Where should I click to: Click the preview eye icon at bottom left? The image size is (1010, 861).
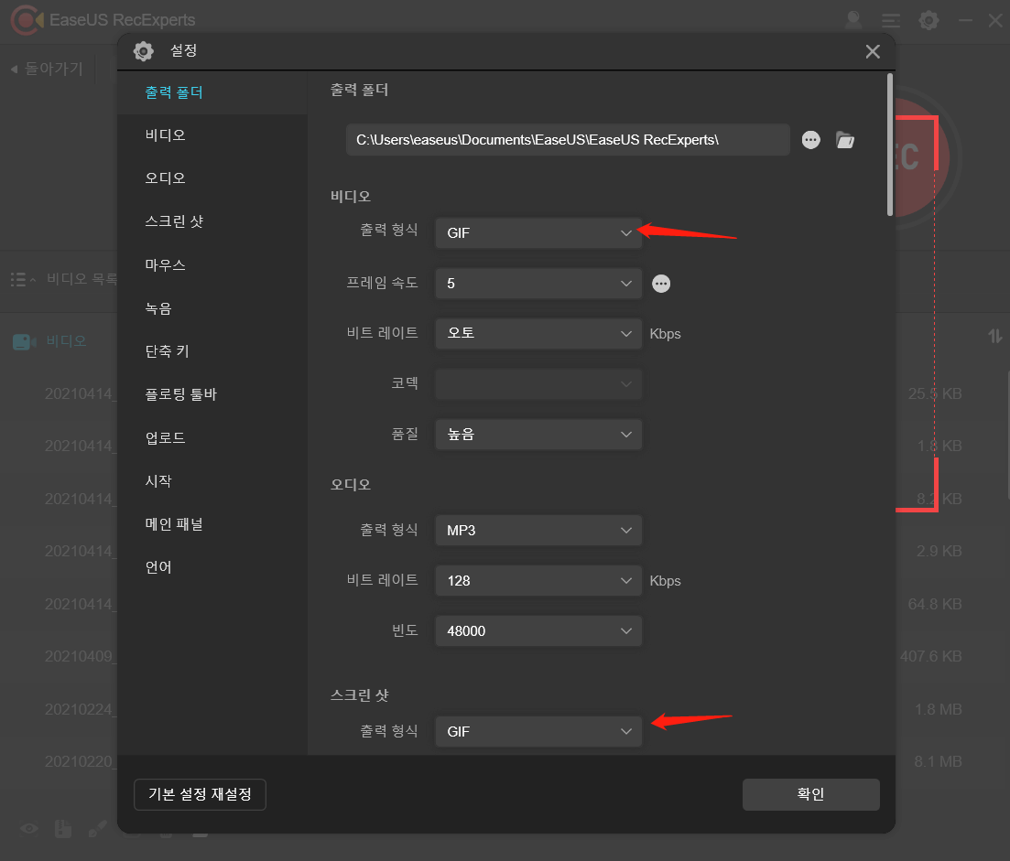(28, 828)
